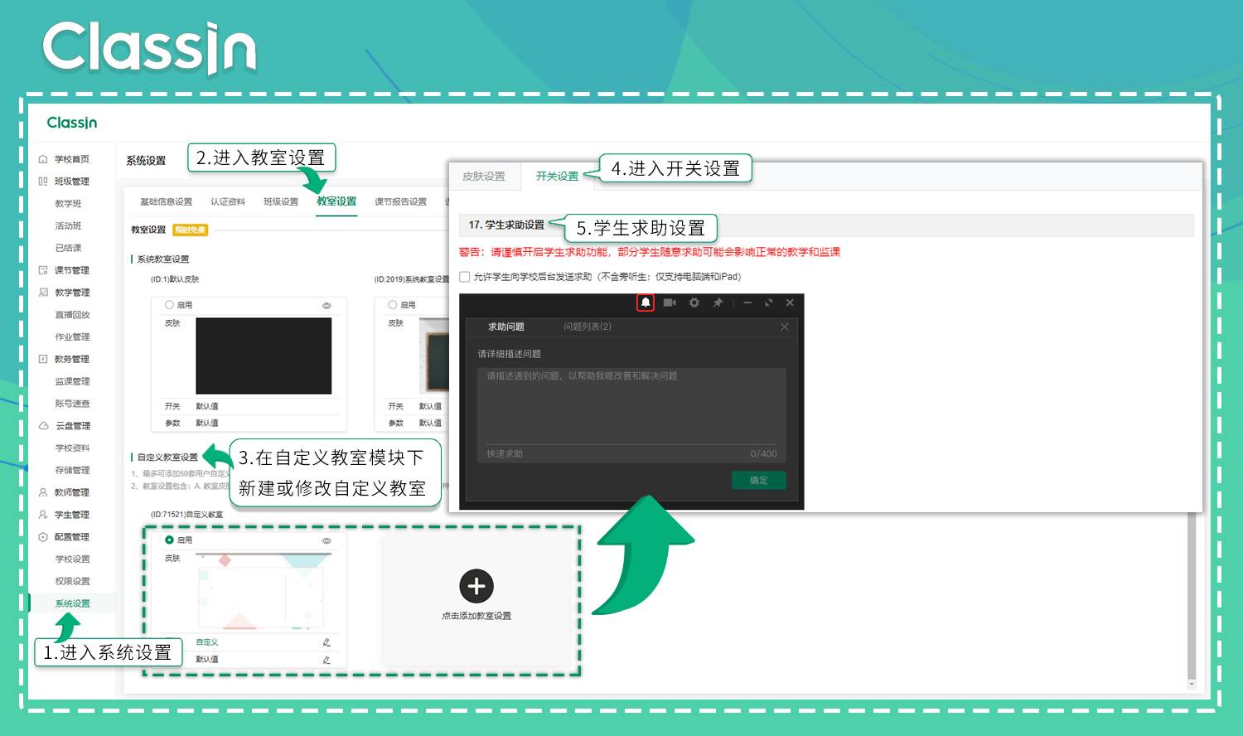Viewport: 1243px width, 736px height.
Task: Check 允许学生向学校后台发送求助 checkbox
Action: click(465, 277)
